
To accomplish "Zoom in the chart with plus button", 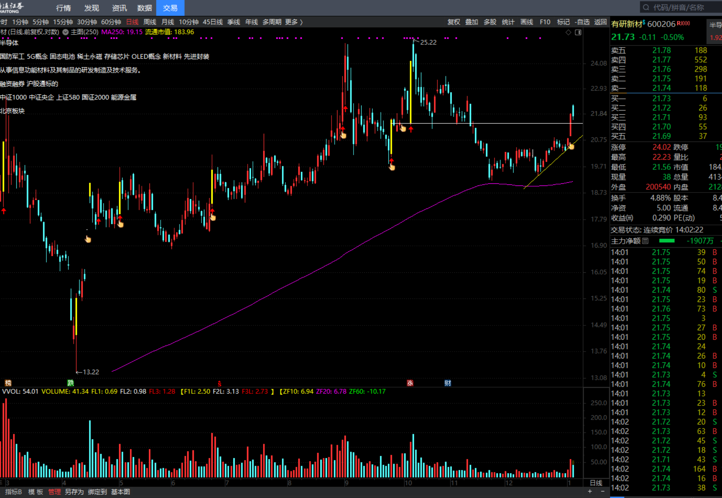I will [590, 491].
